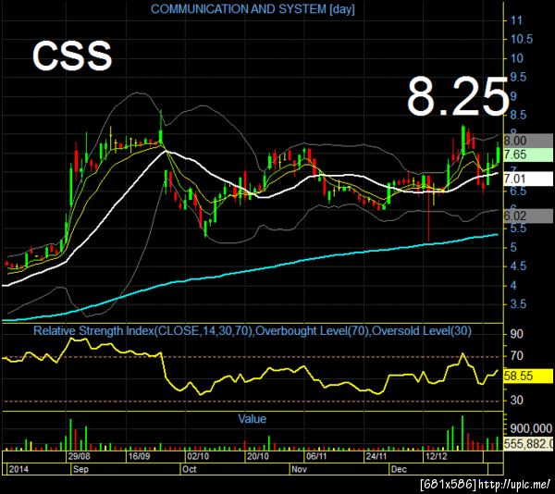555x494 pixels.
Task: Click the 11 price axis label
Action: tap(516, 20)
